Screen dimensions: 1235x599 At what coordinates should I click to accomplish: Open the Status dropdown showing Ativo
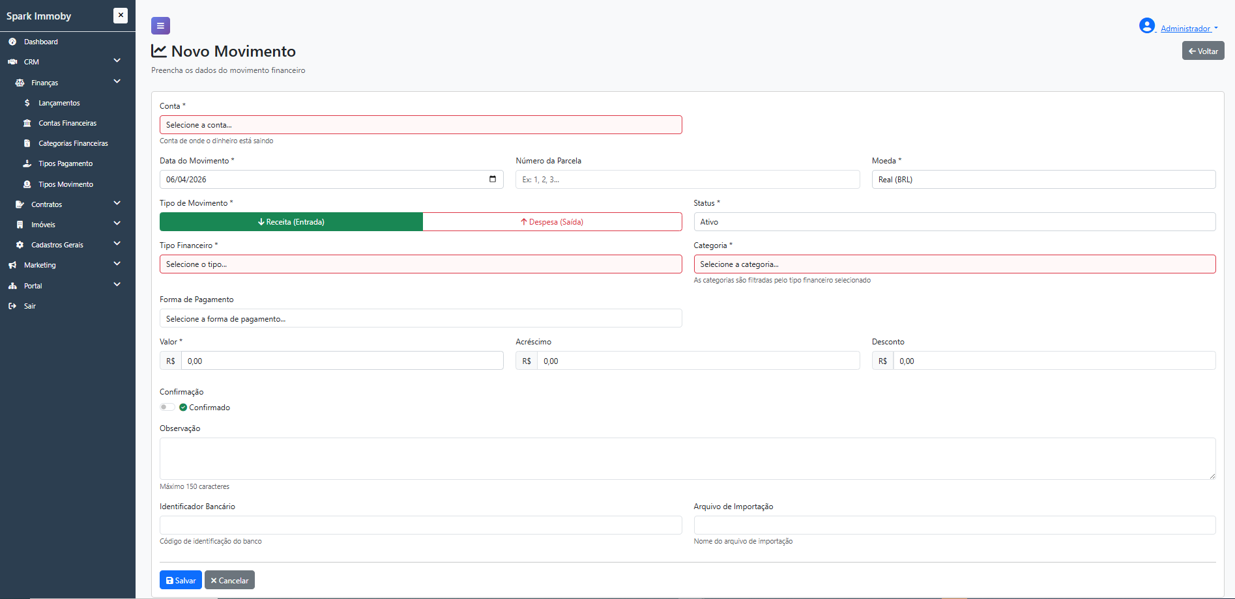[x=955, y=222]
